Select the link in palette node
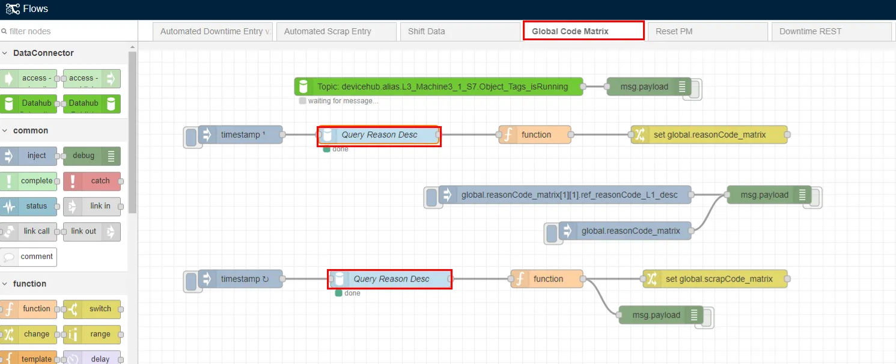Screen dimensions: 896x364 91,206
